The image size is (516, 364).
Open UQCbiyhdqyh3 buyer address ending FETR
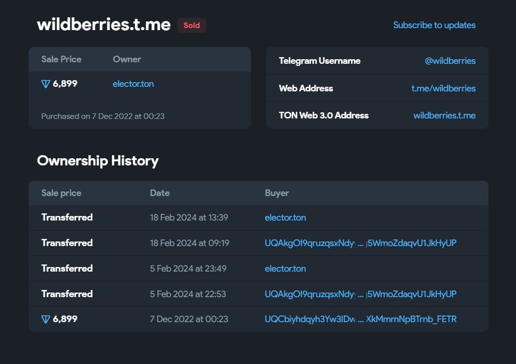pyautogui.click(x=360, y=319)
